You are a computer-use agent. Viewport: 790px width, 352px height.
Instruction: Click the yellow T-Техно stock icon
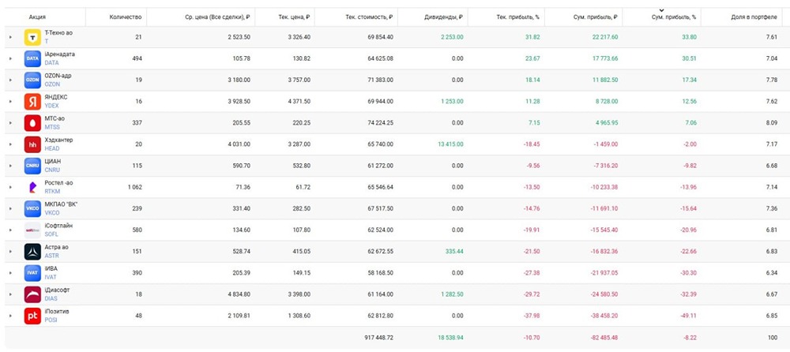[32, 37]
